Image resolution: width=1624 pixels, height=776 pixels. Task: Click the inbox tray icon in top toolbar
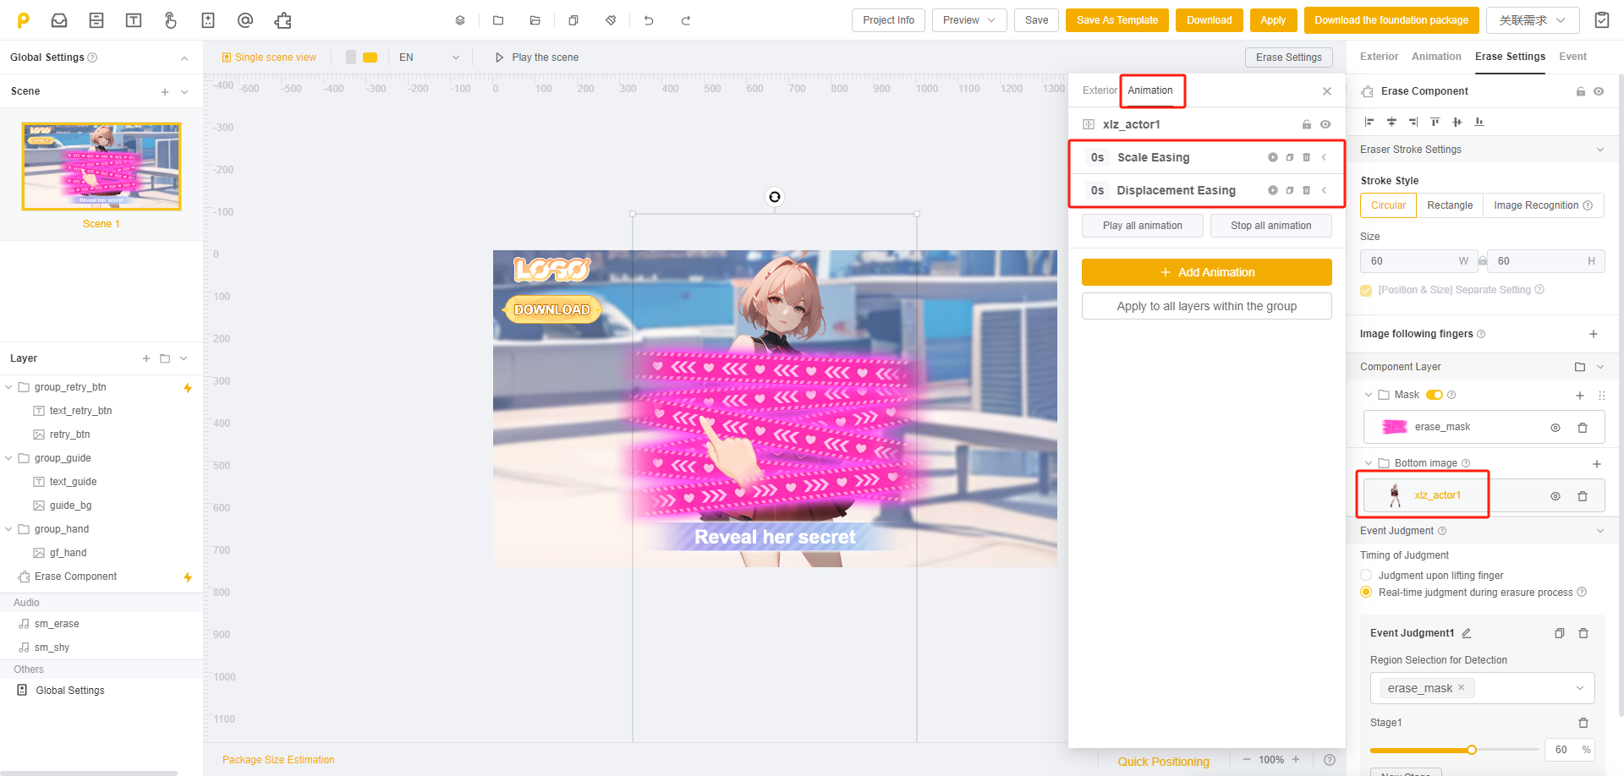tap(59, 20)
